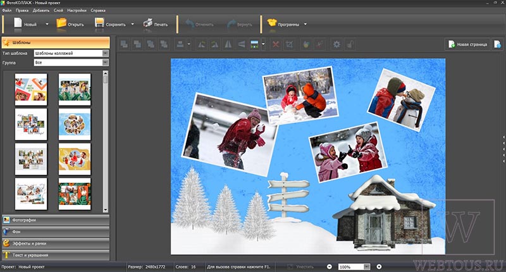Open the Группа combo box
The width and height of the screenshot is (506, 272).
tap(71, 62)
